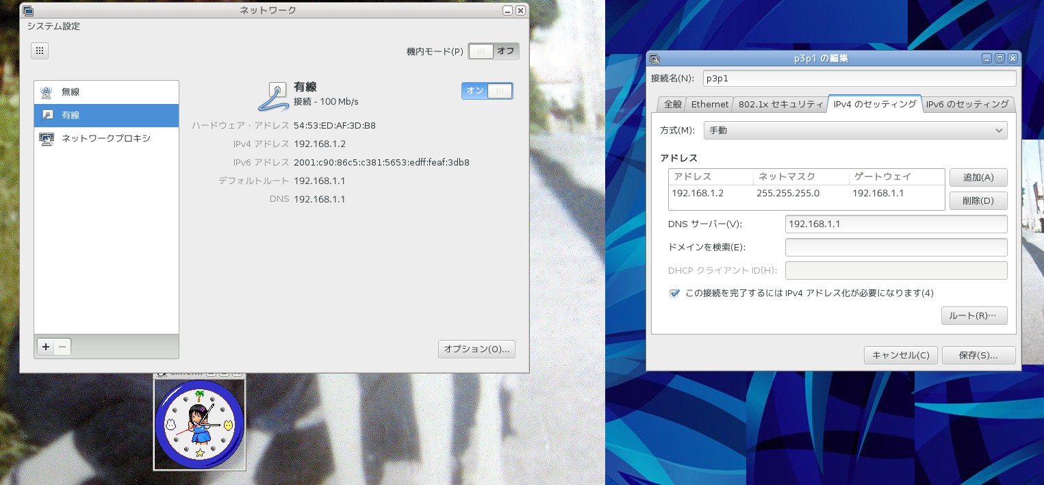The width and height of the screenshot is (1044, 485).
Task: Select the wireless (無線) network icon
Action: [x=47, y=92]
